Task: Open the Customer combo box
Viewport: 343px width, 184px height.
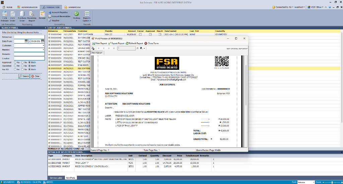Action: pyautogui.click(x=43, y=45)
